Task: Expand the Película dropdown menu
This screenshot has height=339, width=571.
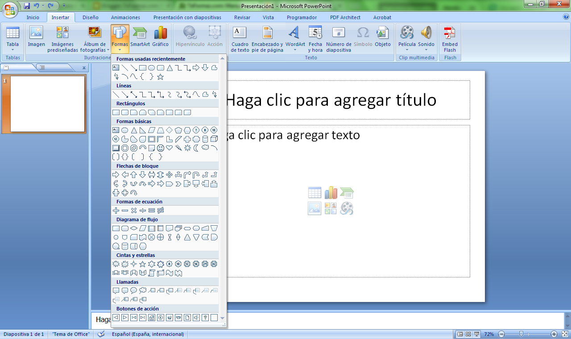Action: (407, 50)
